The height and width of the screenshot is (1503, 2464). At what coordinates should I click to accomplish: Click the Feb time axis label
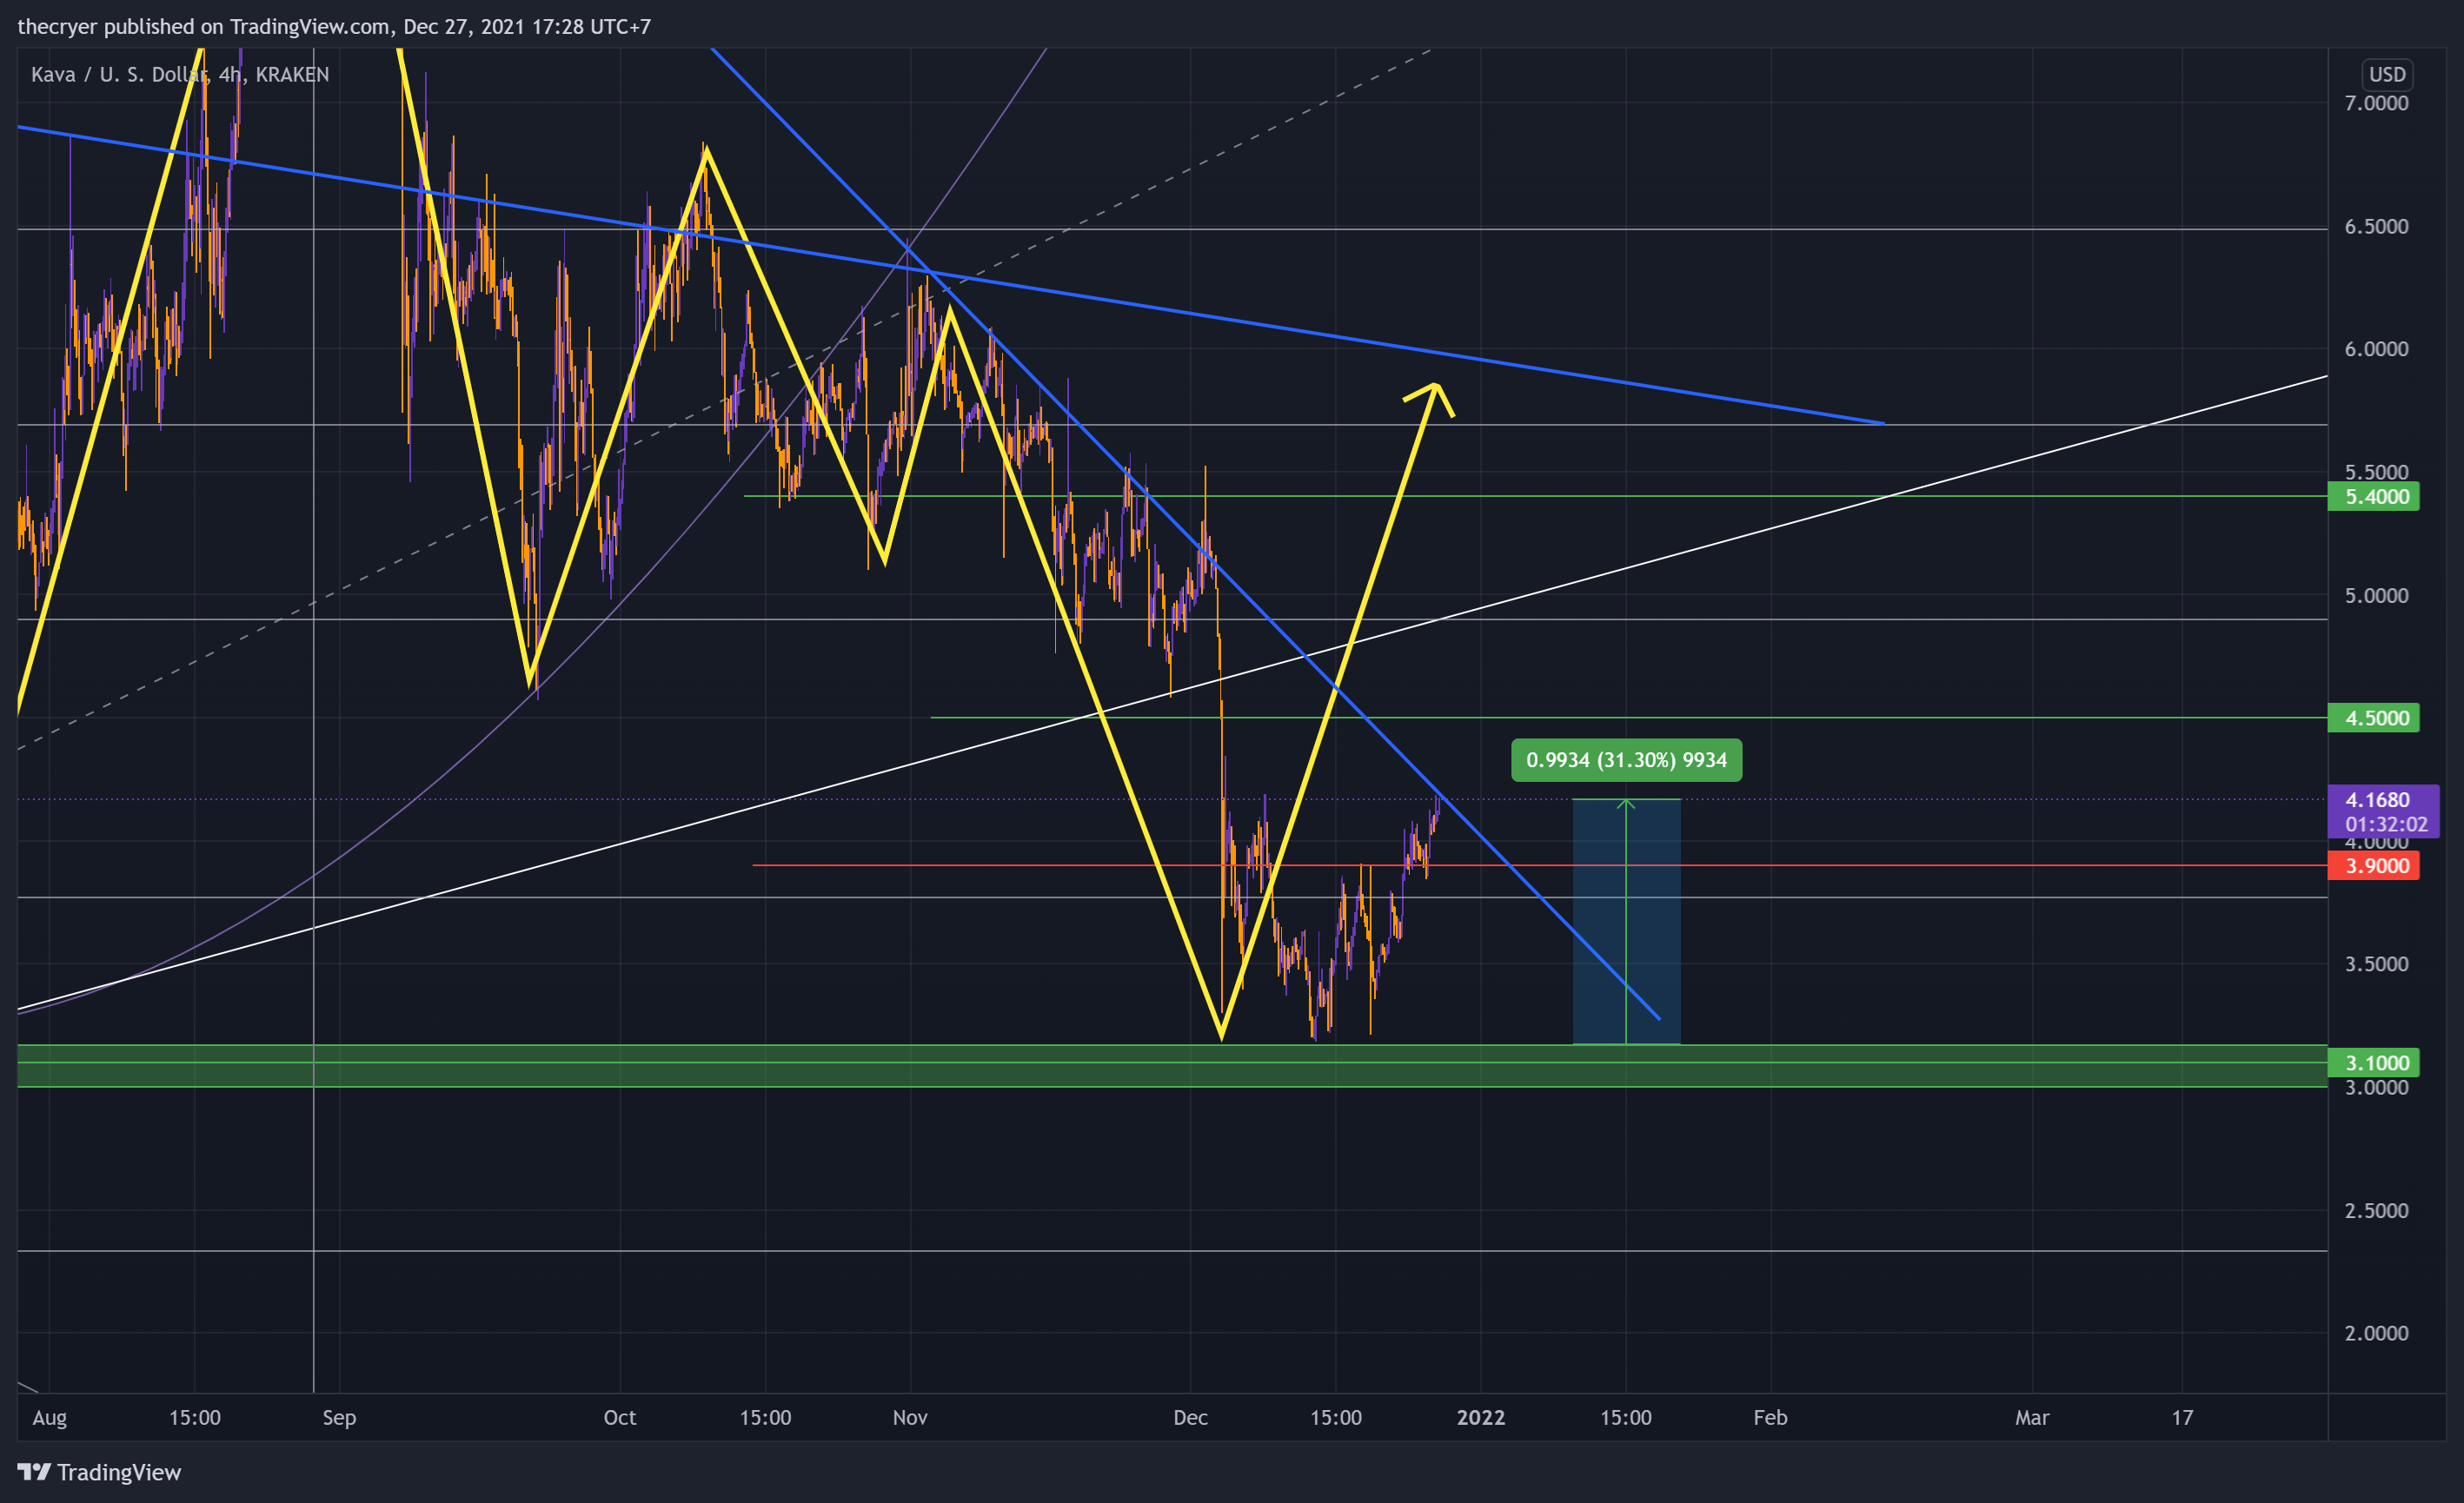pos(1770,1417)
